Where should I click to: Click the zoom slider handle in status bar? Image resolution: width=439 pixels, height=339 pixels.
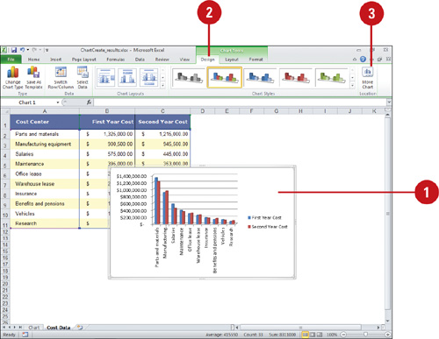tap(365, 335)
